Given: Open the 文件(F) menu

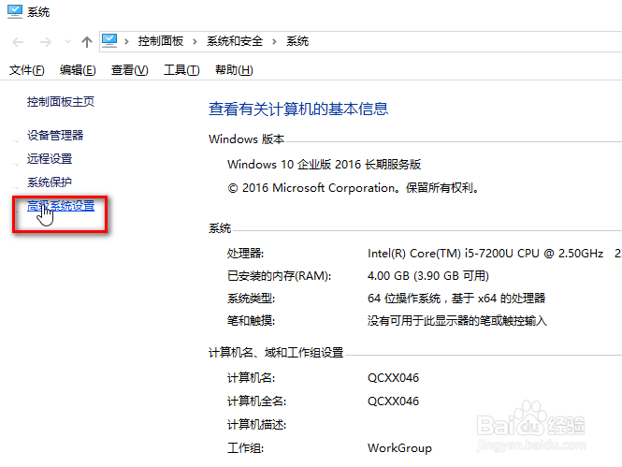Looking at the screenshot, I should point(26,70).
